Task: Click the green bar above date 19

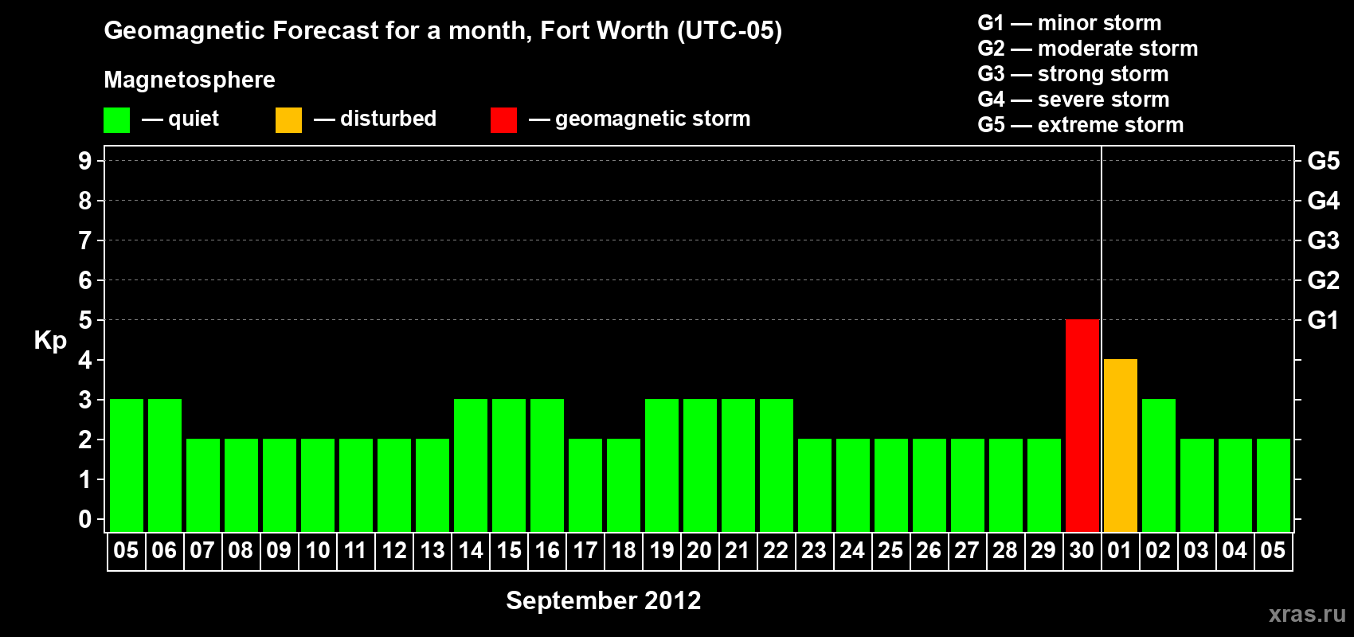Action: pos(662,465)
